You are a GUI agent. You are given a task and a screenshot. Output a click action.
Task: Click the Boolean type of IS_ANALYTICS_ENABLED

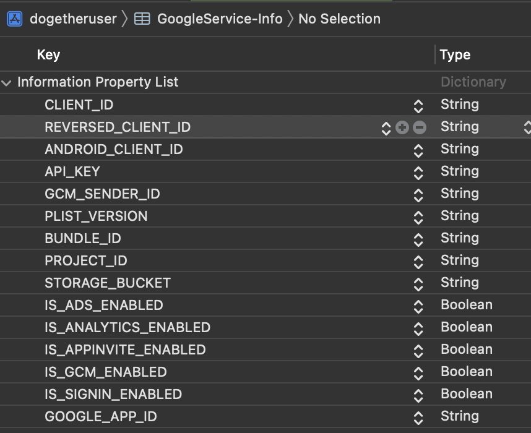467,327
